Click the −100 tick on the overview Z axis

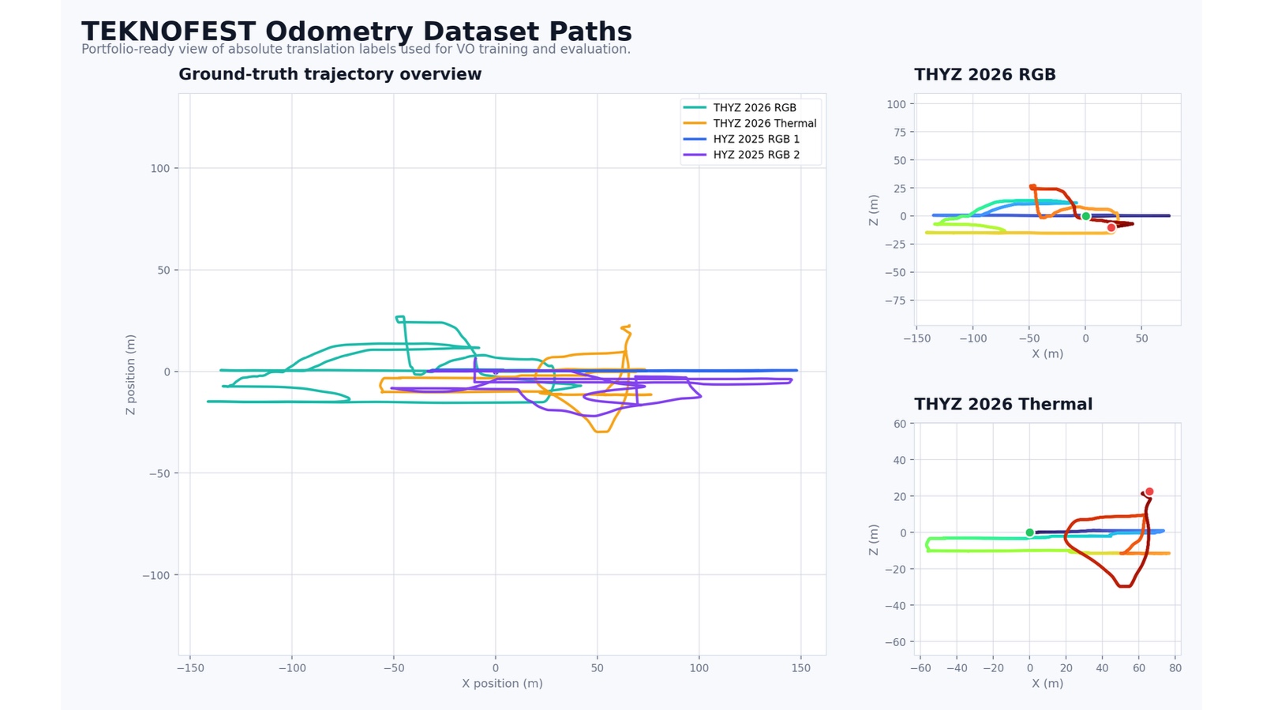coord(156,575)
